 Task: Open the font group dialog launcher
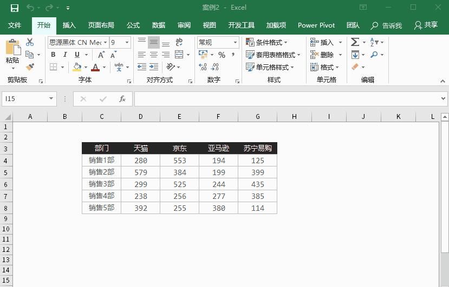[129, 82]
